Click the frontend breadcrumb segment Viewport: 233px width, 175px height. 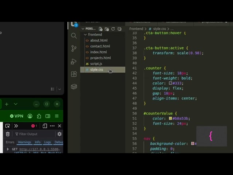click(136, 29)
